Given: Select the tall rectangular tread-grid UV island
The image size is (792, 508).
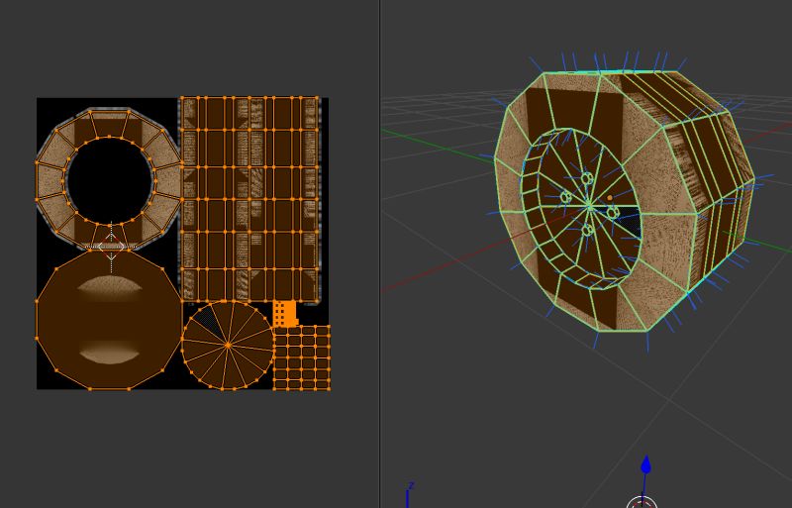Looking at the screenshot, I should click(x=249, y=200).
